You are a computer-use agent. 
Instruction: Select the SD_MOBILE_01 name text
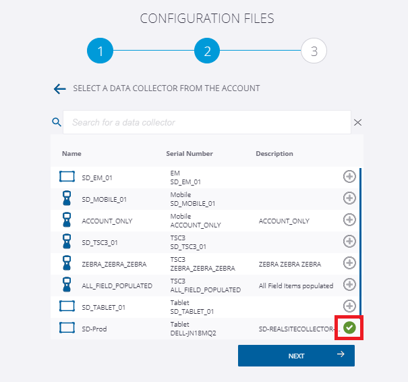(x=104, y=200)
